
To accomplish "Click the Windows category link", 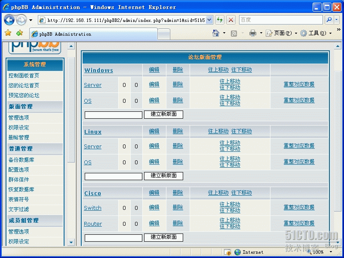I will (99, 71).
